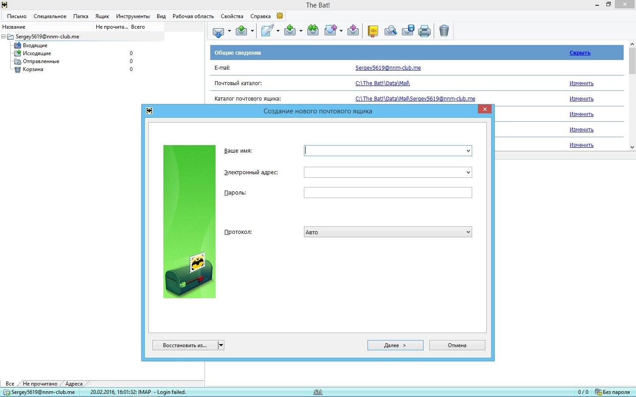Open the Рабочая область menu
This screenshot has width=636, height=397.
click(x=193, y=16)
